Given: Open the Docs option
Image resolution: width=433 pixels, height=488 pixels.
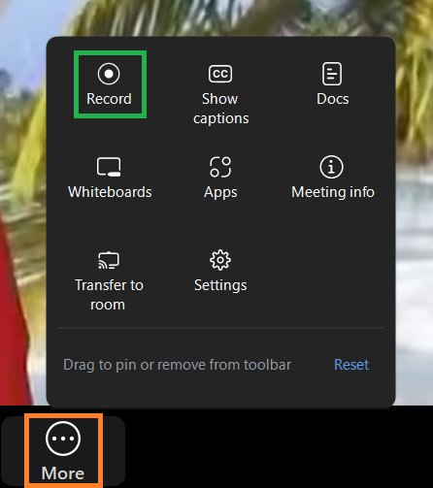Looking at the screenshot, I should 332,84.
